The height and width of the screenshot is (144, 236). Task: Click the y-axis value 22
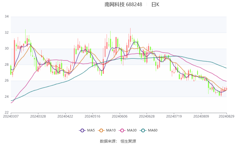pos(7,113)
